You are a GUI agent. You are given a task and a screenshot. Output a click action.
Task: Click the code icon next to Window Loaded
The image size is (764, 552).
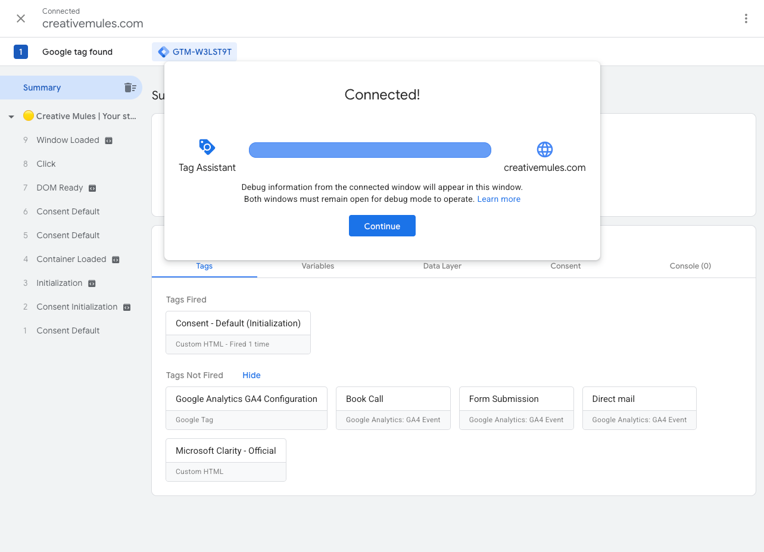[108, 141]
